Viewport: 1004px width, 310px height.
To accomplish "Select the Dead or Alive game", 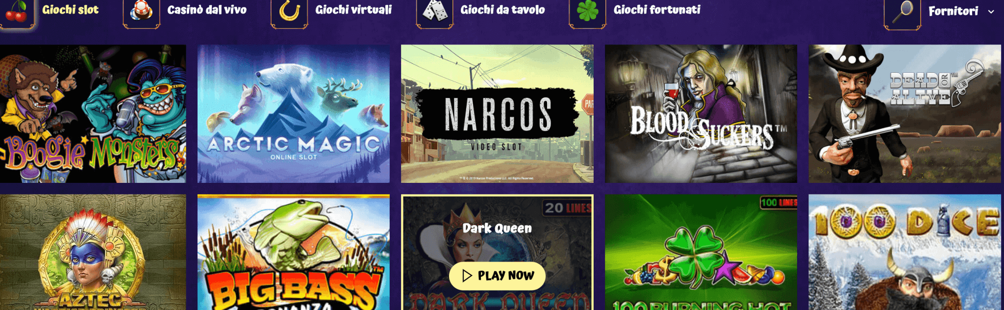I will pos(905,114).
